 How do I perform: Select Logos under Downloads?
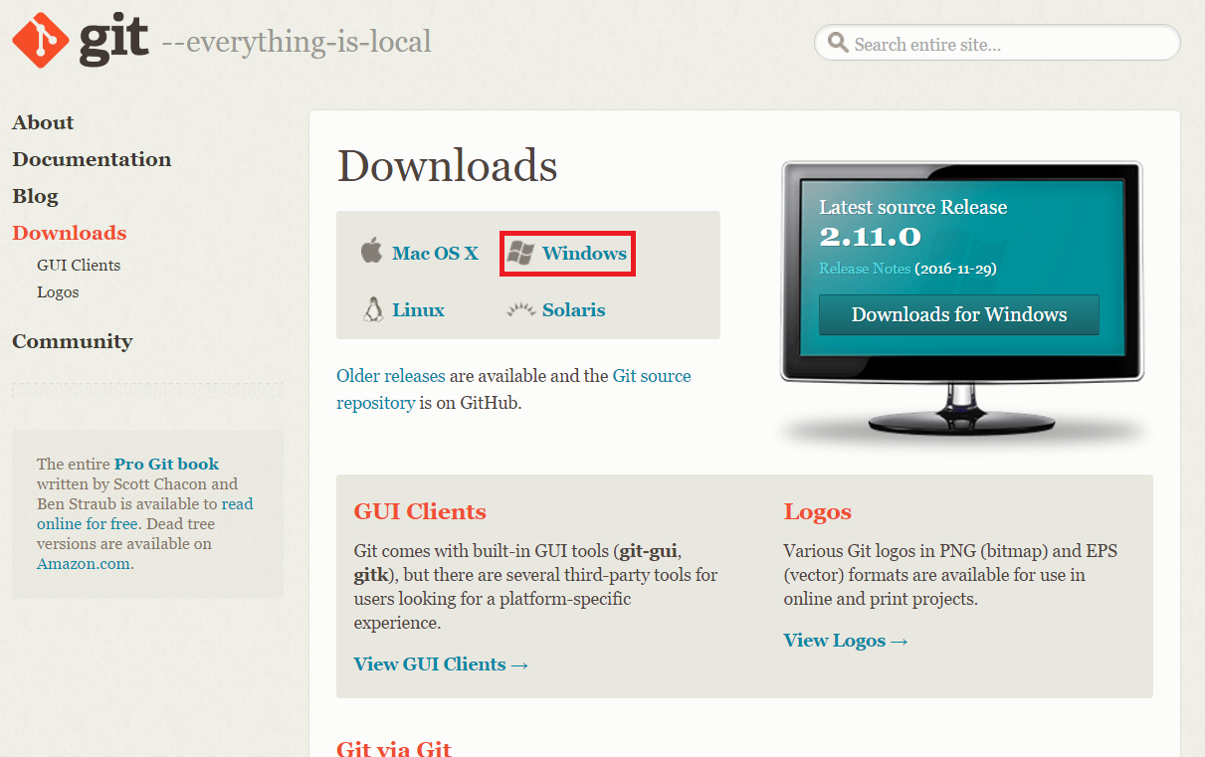(58, 291)
